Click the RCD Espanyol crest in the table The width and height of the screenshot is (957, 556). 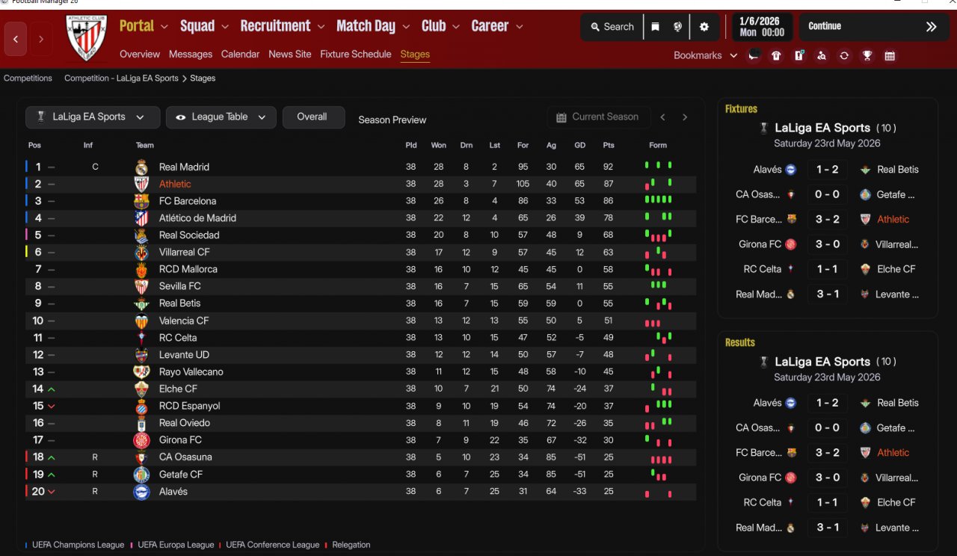pyautogui.click(x=141, y=406)
